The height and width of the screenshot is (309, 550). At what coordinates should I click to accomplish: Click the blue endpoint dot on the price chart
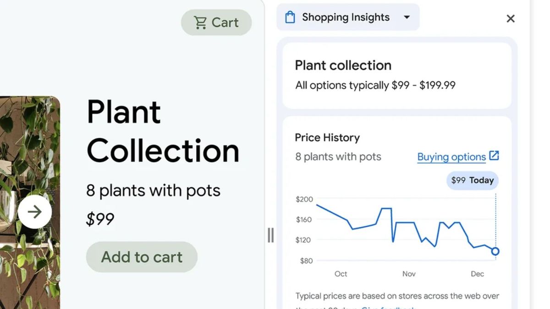(495, 251)
